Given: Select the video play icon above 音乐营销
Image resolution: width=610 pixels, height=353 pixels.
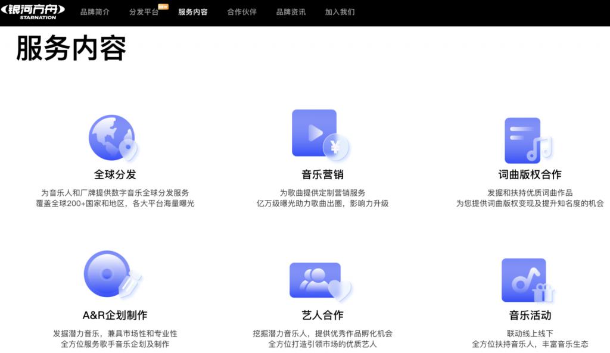Looking at the screenshot, I should pyautogui.click(x=315, y=132).
